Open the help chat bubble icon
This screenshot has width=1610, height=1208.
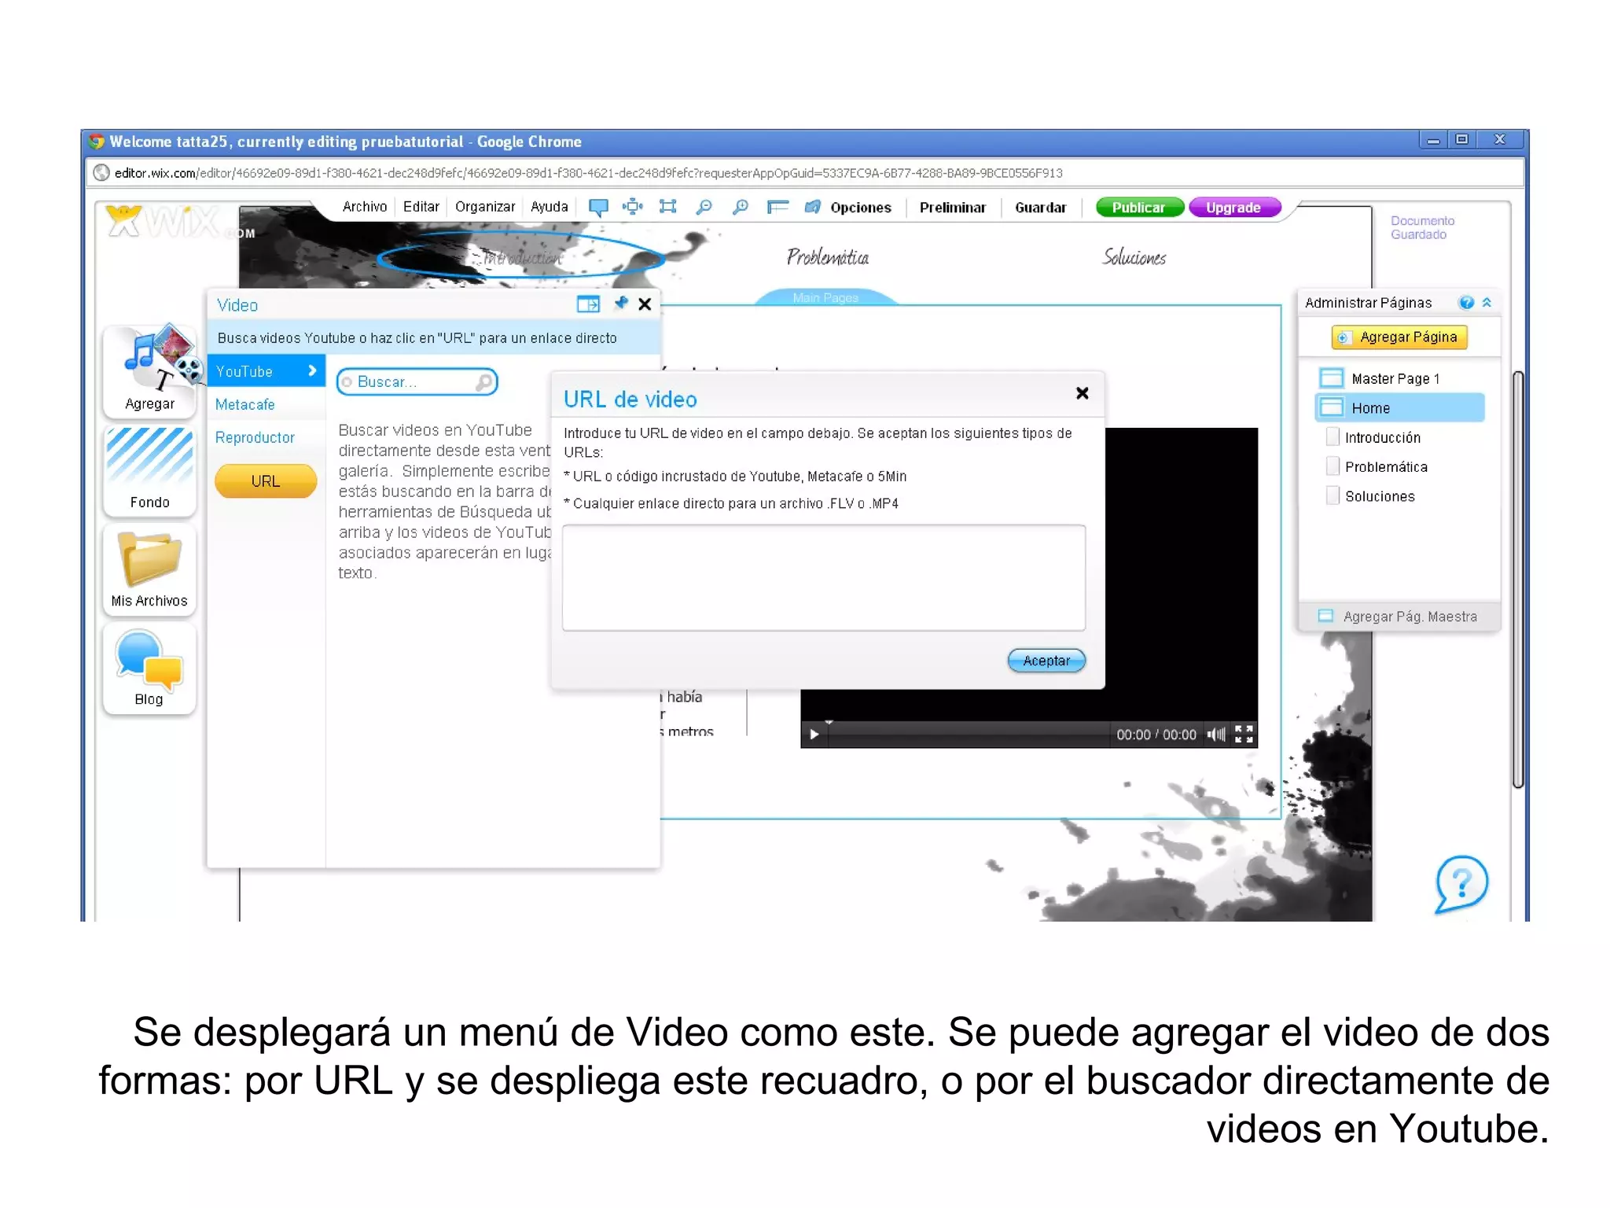(1461, 884)
